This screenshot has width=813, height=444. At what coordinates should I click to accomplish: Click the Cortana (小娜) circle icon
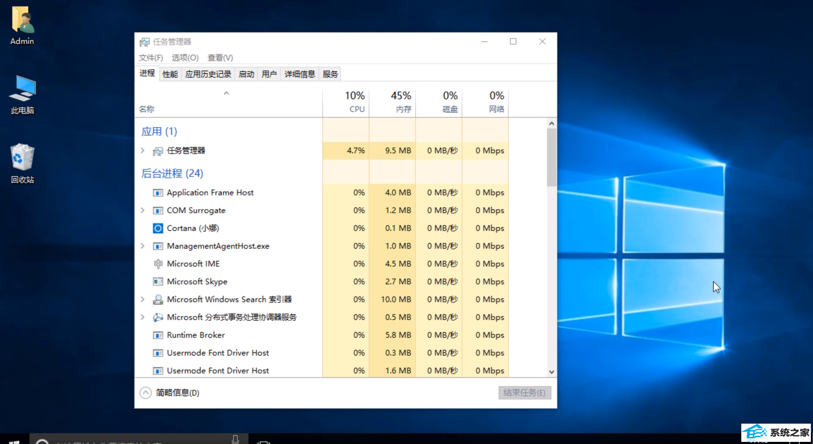tap(158, 229)
